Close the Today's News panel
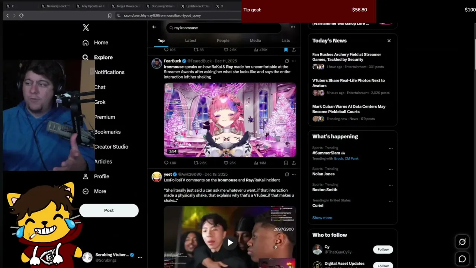476x268 pixels. click(389, 41)
